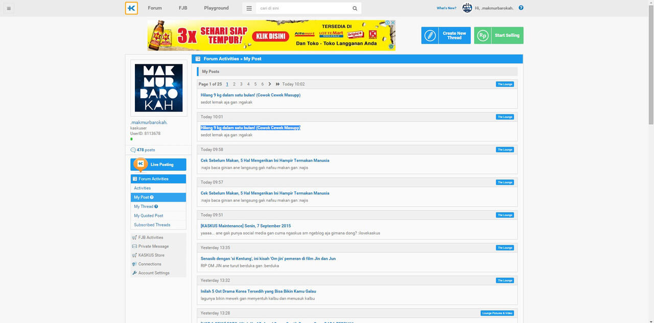Open the hamburger menu at far left
The image size is (654, 323).
[9, 8]
